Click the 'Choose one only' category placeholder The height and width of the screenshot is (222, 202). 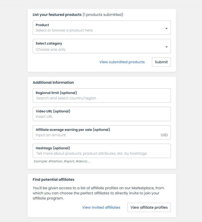pyautogui.click(x=51, y=49)
